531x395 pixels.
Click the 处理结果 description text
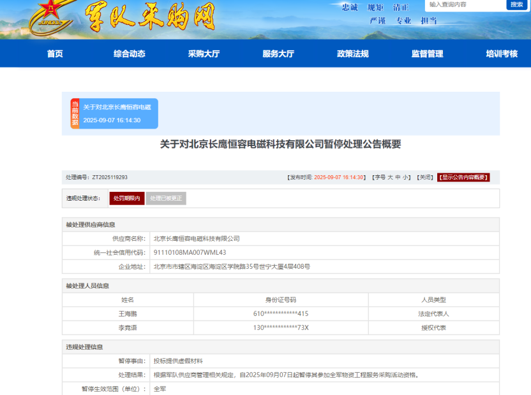coord(287,375)
